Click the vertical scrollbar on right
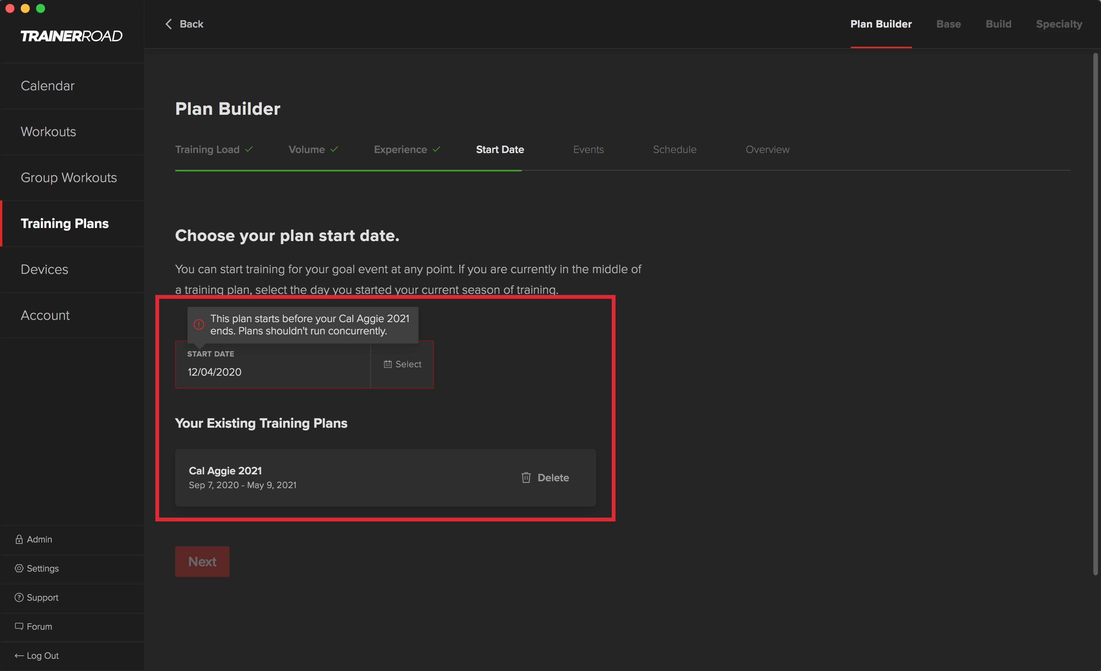The width and height of the screenshot is (1101, 671). pyautogui.click(x=1095, y=313)
